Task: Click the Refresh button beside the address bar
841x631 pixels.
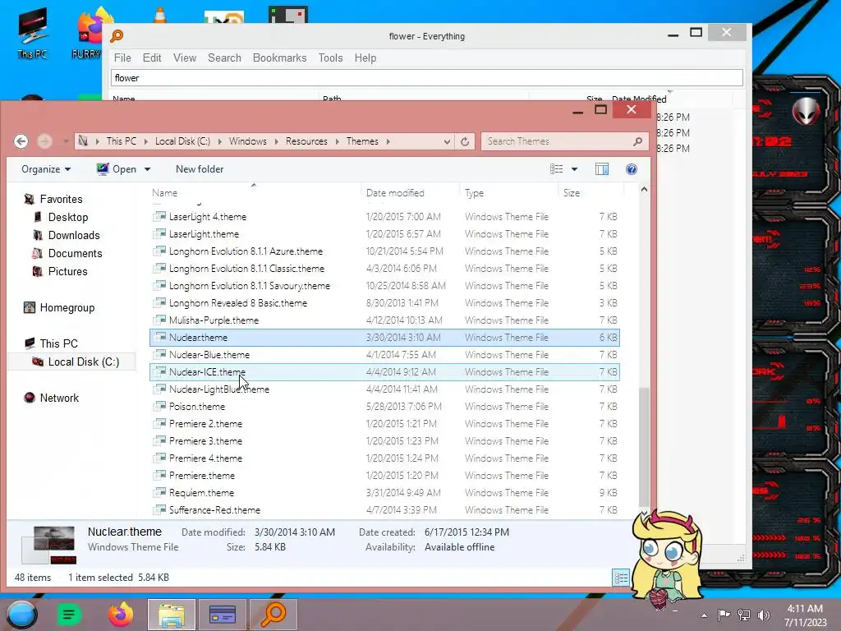Action: [x=465, y=141]
